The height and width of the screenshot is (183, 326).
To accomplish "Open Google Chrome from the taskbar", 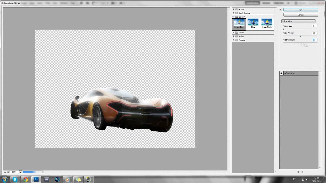I will click(x=25, y=179).
